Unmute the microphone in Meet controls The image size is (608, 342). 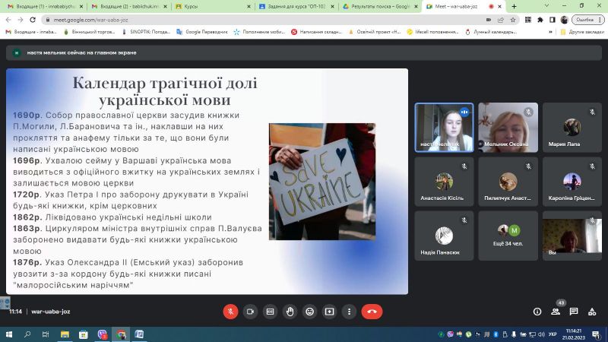230,312
